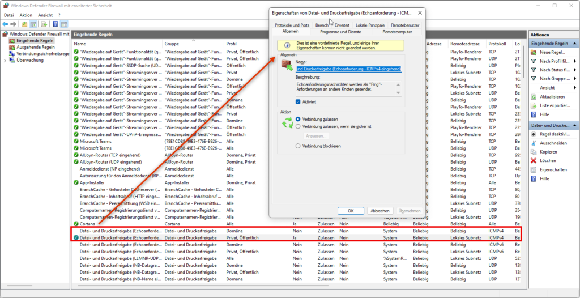Switch to the Lokale Prinzipale tab
The width and height of the screenshot is (580, 298).
click(370, 25)
